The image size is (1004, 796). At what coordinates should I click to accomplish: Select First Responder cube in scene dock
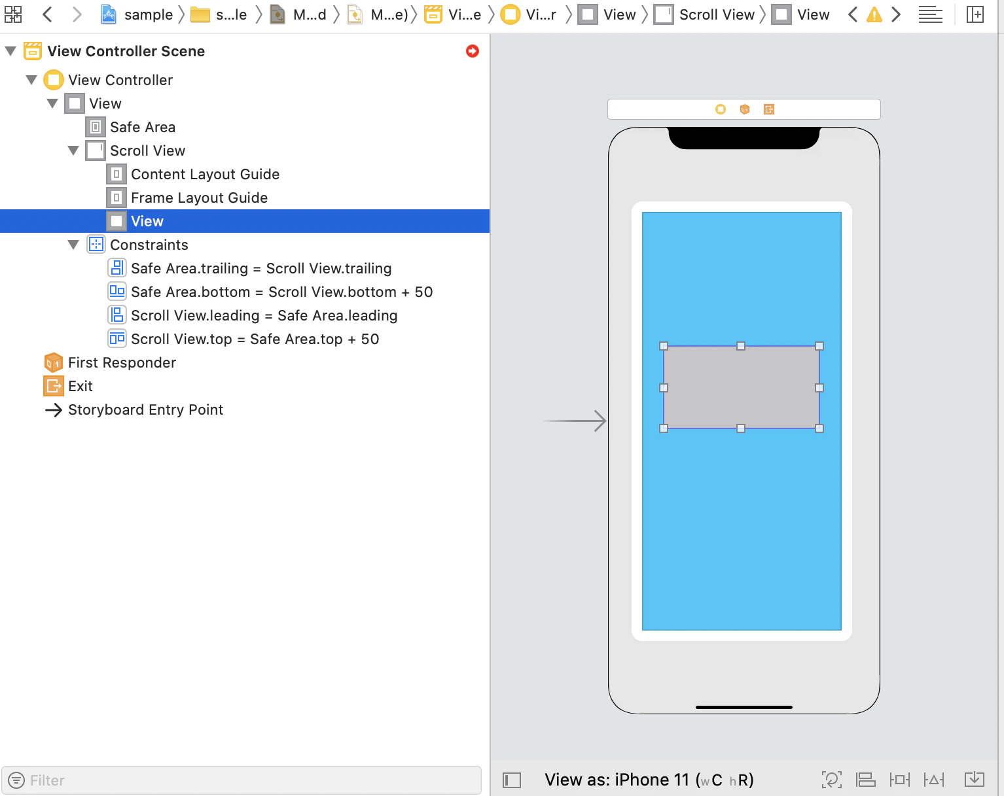[745, 109]
